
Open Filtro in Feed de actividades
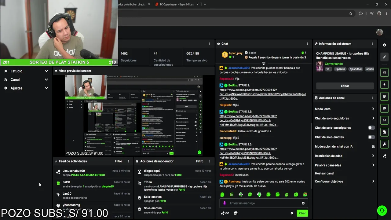click(118, 161)
